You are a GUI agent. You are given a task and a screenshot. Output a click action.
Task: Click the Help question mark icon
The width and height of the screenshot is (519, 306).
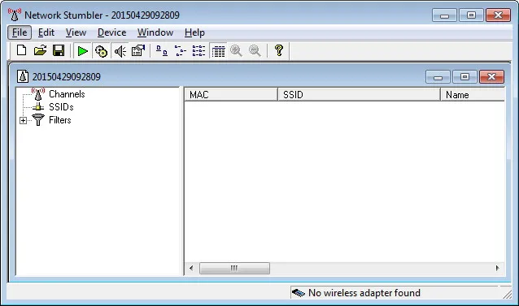279,51
